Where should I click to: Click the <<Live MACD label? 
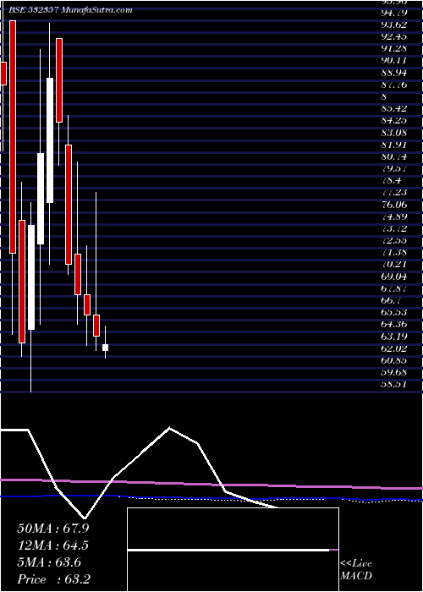pyautogui.click(x=356, y=570)
